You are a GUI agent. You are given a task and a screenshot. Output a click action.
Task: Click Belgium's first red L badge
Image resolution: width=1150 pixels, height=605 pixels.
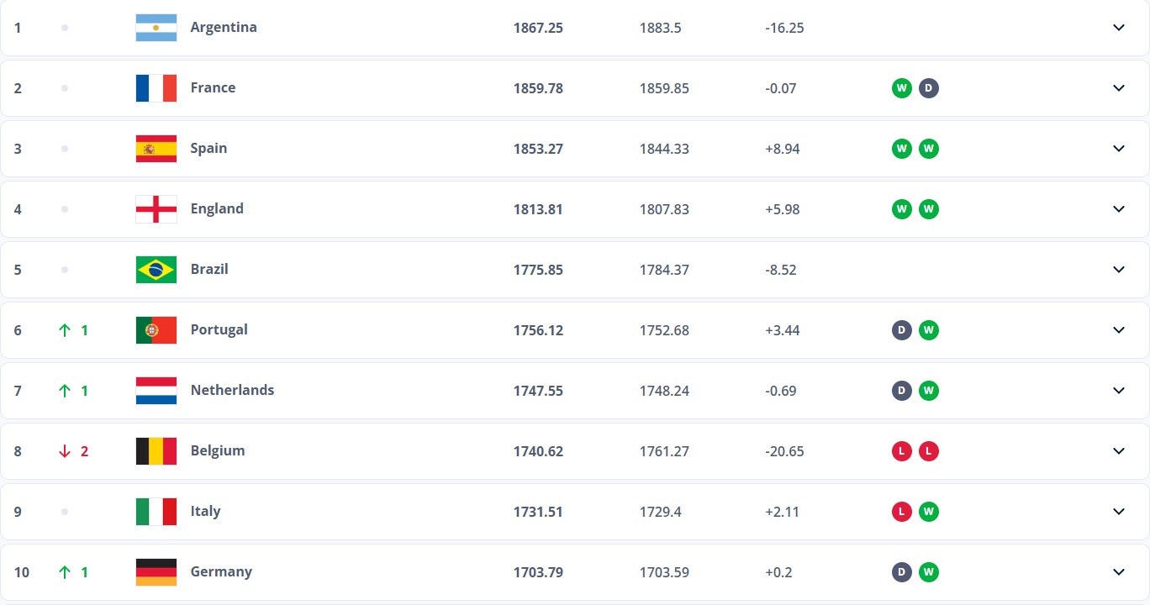pyautogui.click(x=902, y=451)
